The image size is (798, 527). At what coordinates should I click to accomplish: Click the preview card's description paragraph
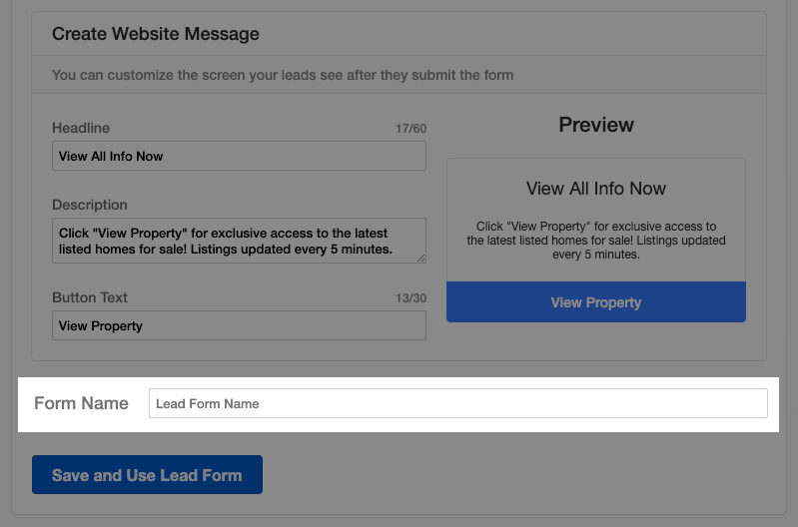[x=596, y=241]
